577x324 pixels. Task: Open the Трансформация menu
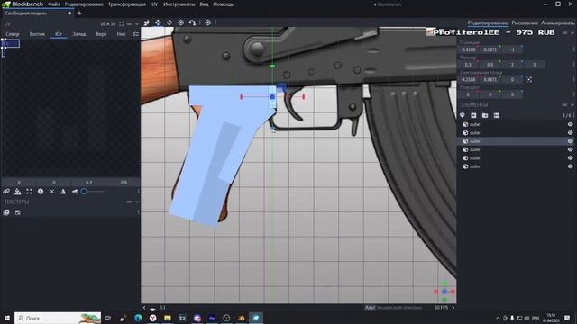pyautogui.click(x=127, y=4)
